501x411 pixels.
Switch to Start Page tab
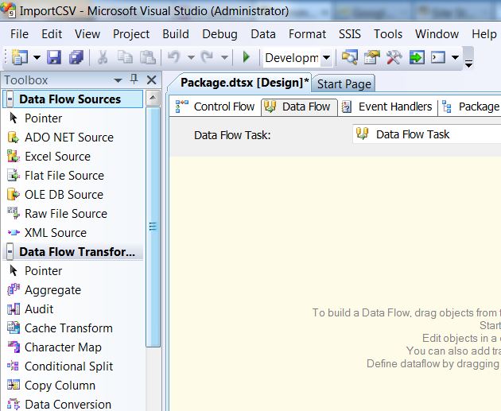[344, 84]
